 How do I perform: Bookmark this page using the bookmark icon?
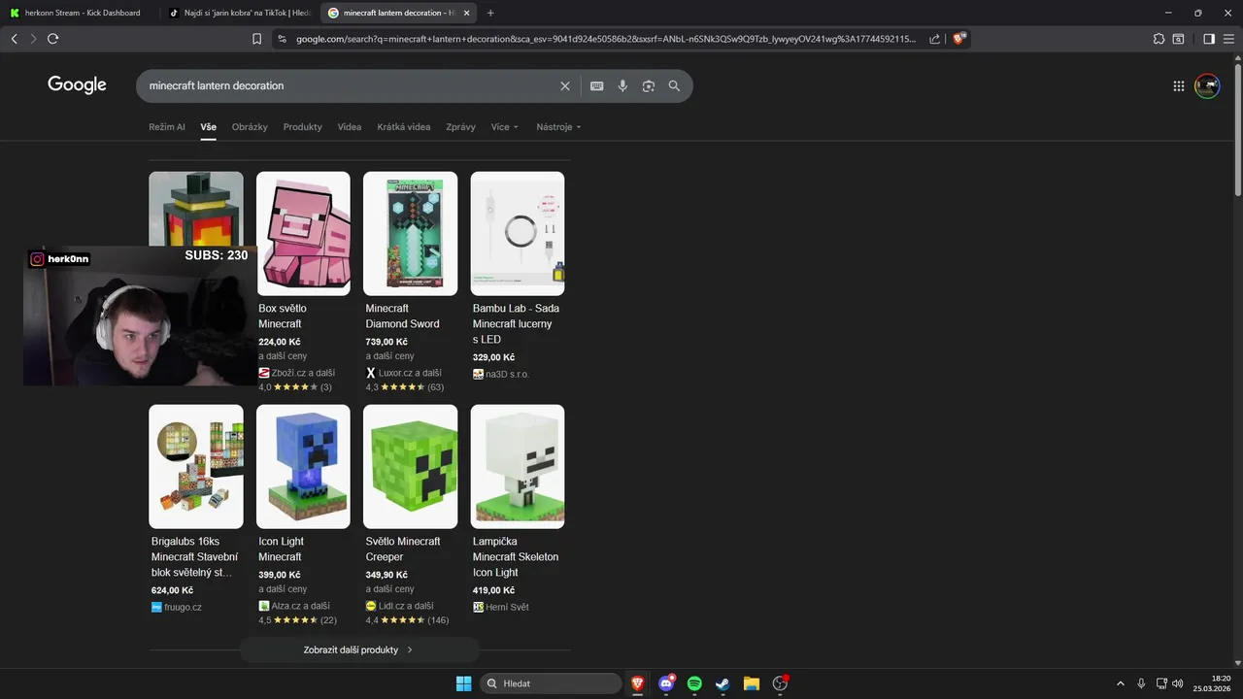256,39
